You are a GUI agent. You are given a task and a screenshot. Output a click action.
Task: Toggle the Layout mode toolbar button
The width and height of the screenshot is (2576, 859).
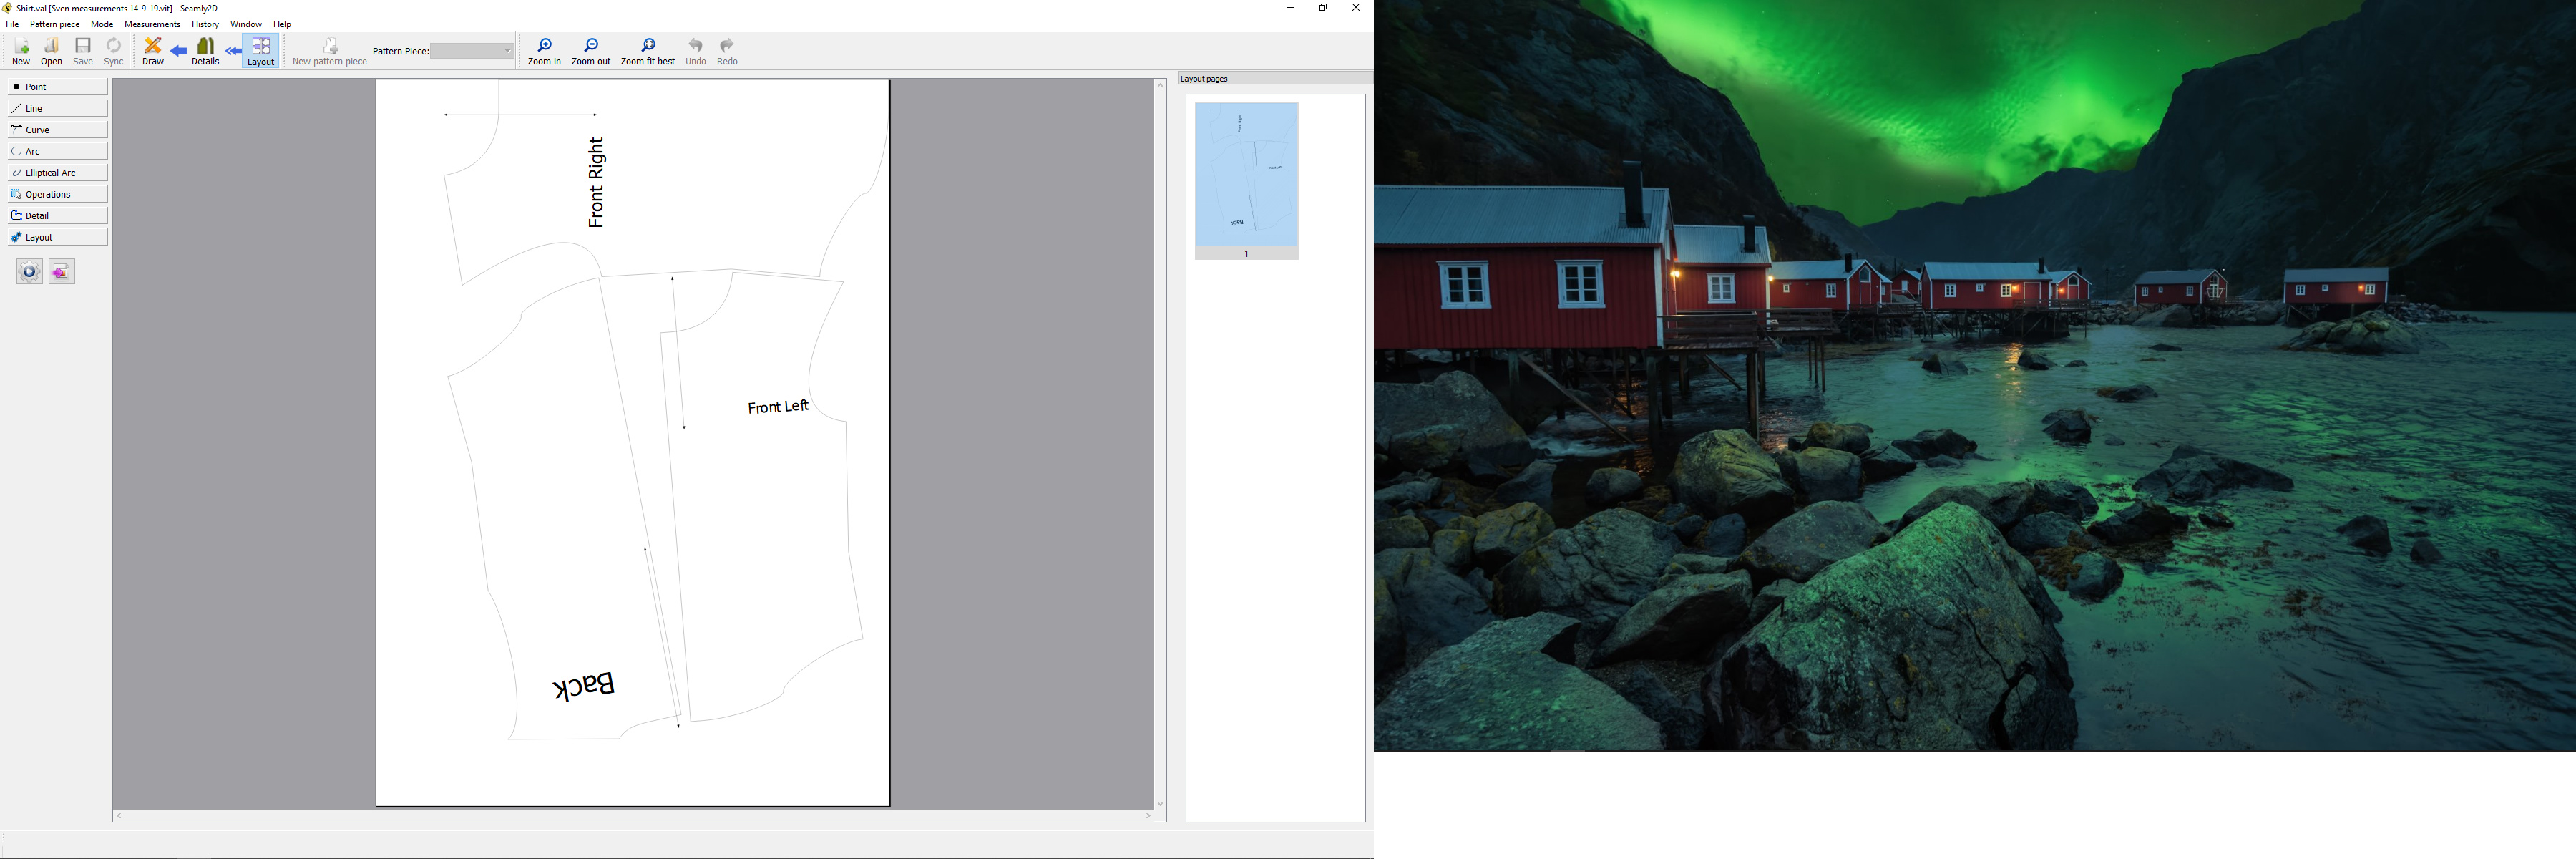click(x=261, y=52)
